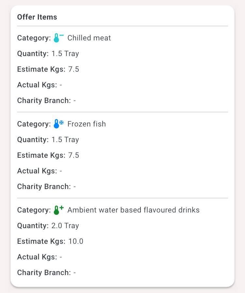Click Actual Kgs label under Chilled meat
Screen dimensions: 245x293
tap(37, 85)
